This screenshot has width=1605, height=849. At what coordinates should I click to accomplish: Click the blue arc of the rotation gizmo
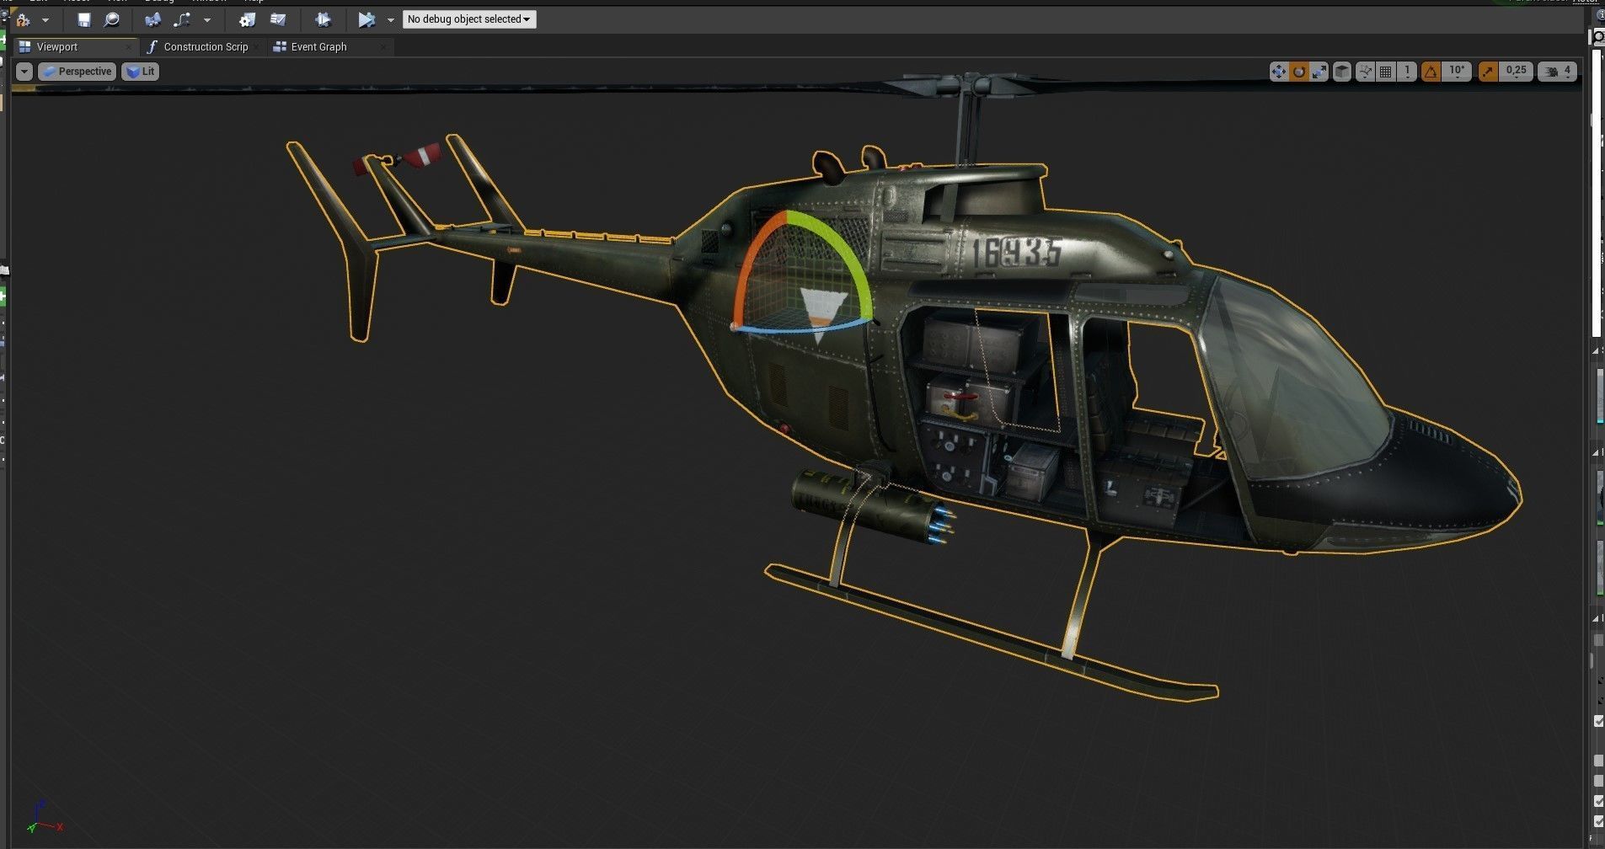tap(800, 328)
